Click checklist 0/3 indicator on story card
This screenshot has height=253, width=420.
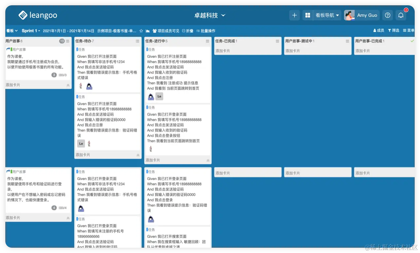pyautogui.click(x=63, y=75)
